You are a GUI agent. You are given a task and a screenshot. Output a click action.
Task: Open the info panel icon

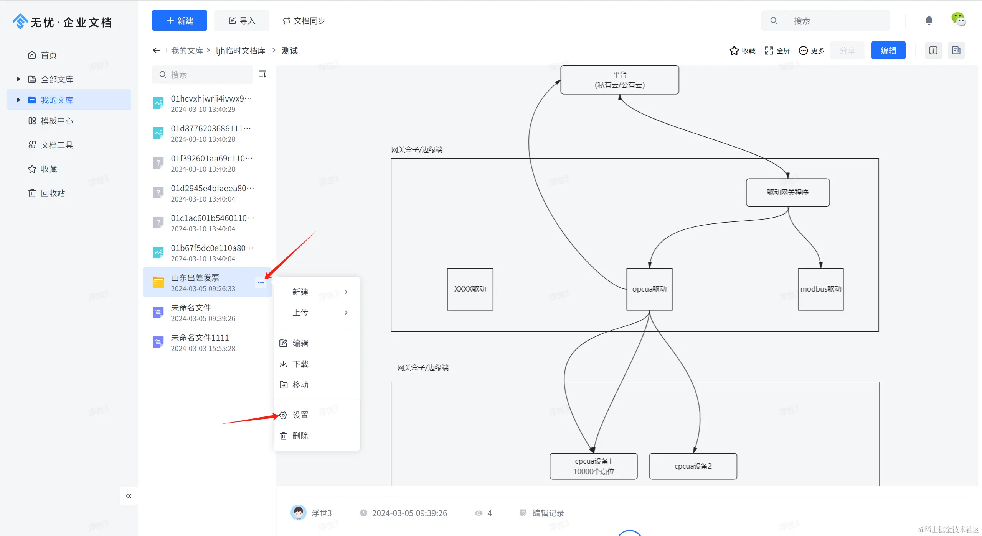pyautogui.click(x=933, y=50)
